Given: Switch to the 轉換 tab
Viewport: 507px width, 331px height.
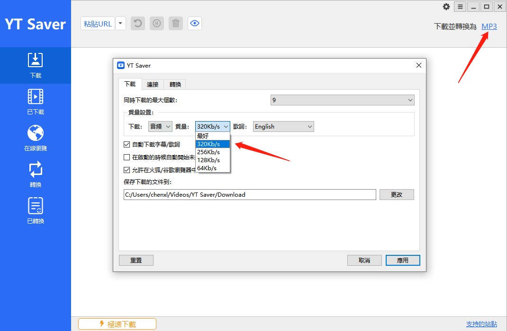Looking at the screenshot, I should [175, 85].
